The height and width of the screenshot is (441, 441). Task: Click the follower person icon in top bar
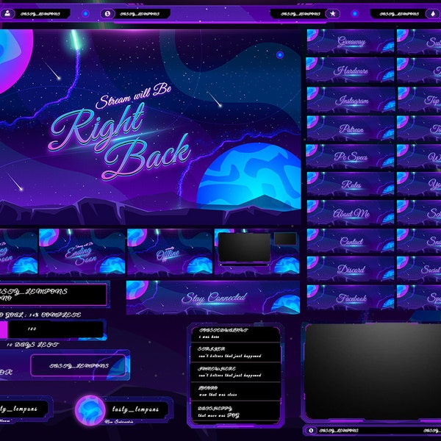(7, 13)
